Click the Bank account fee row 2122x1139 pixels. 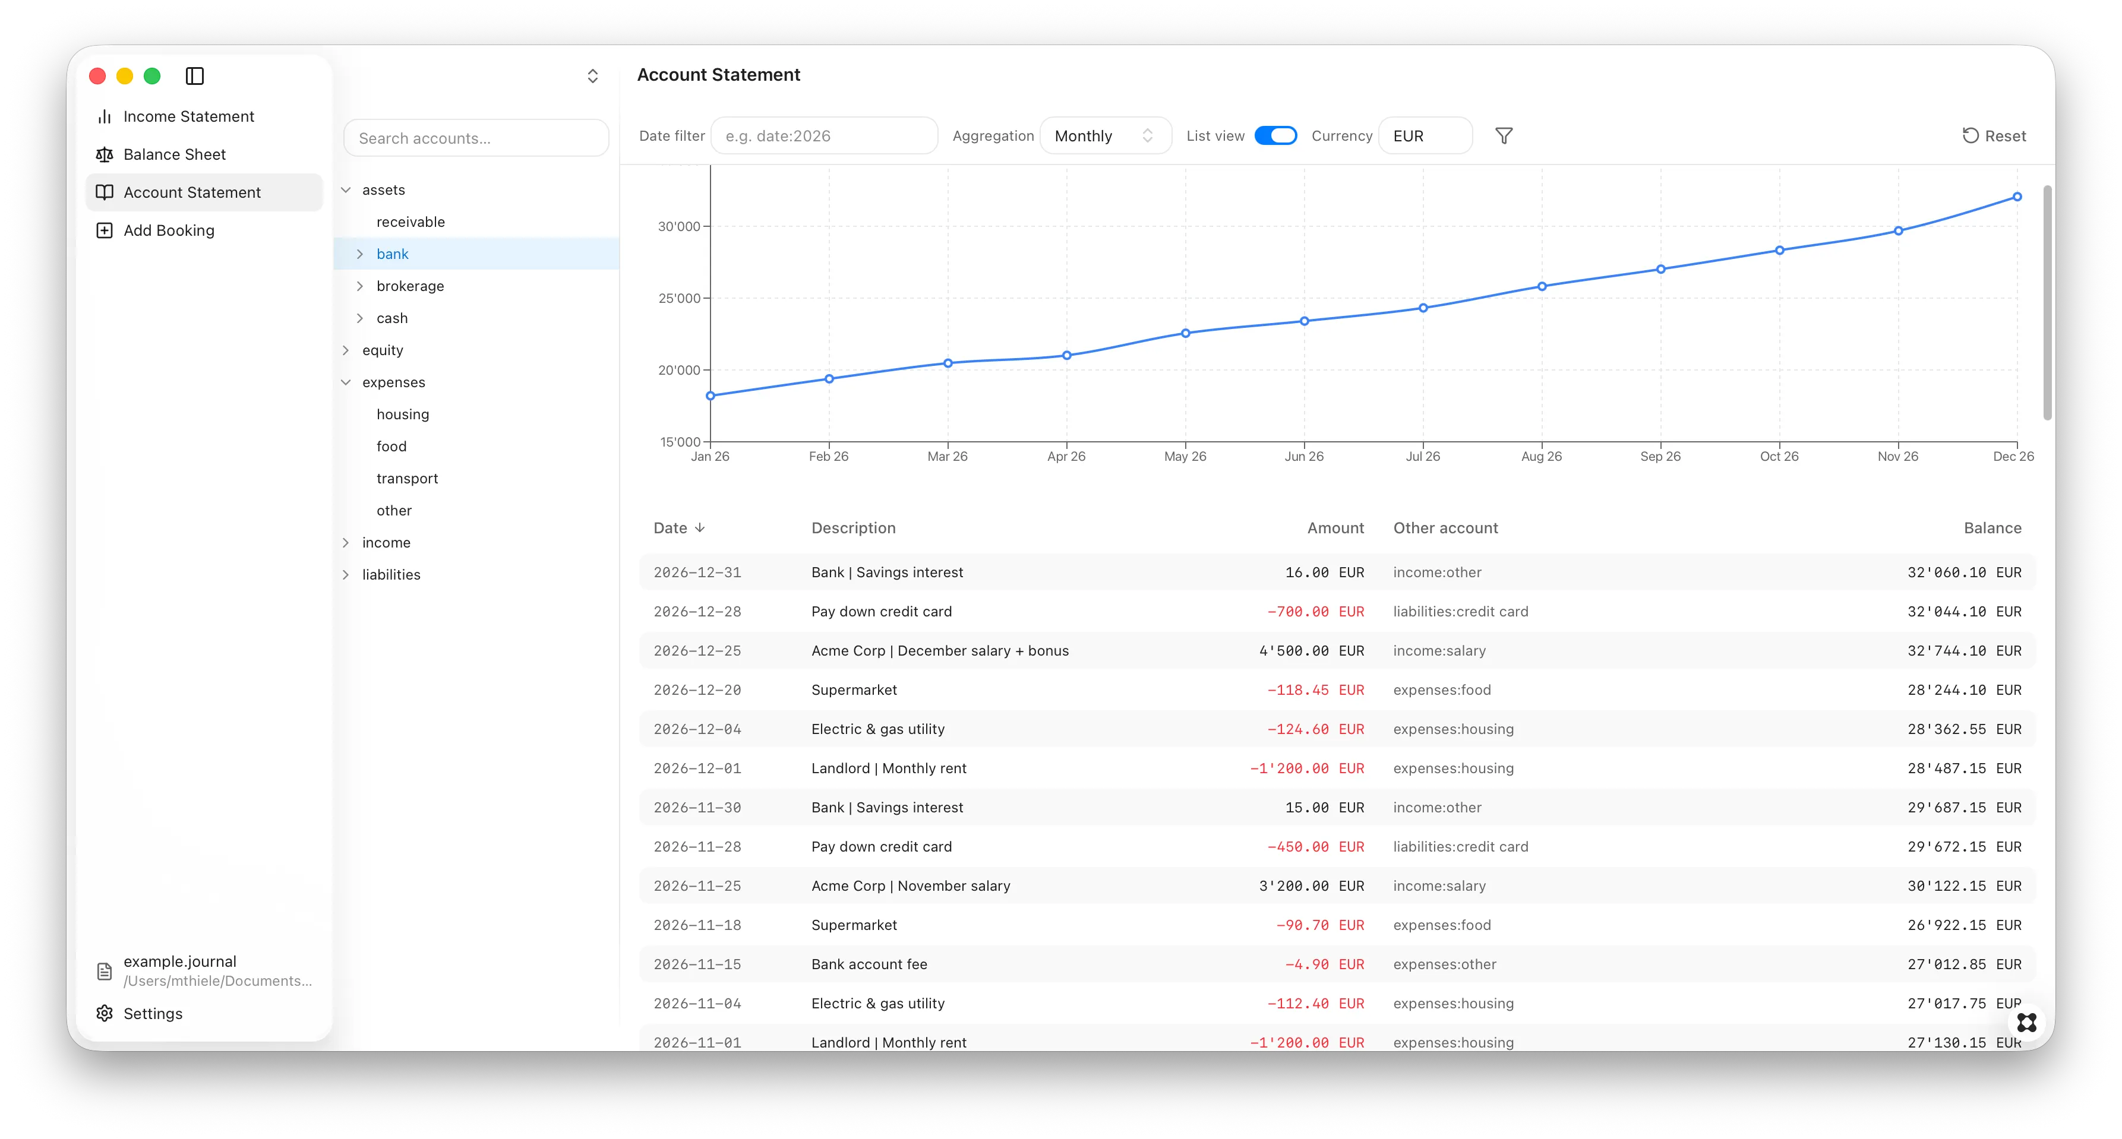point(1337,964)
